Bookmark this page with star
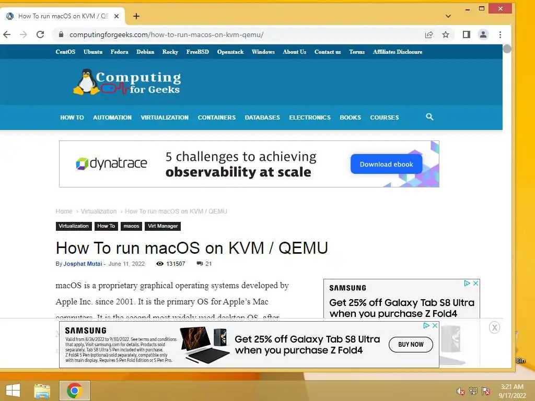The height and width of the screenshot is (401, 535). [446, 34]
